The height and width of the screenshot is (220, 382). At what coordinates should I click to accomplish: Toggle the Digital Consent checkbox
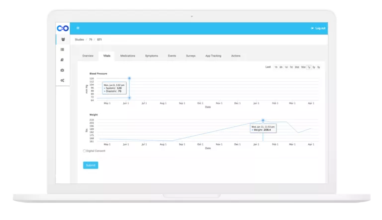(x=84, y=151)
